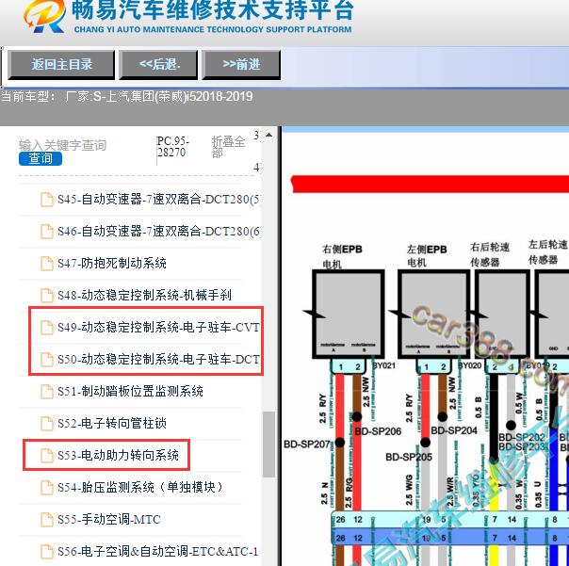The image size is (569, 566).
Task: Click the document icon beside S56
Action: coord(47,552)
